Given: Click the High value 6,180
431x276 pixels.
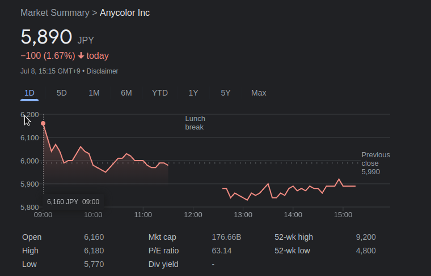Looking at the screenshot, I should pyautogui.click(x=94, y=251).
